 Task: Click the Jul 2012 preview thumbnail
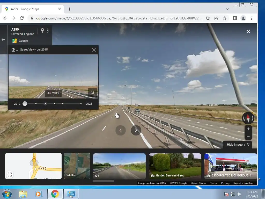pos(53,76)
